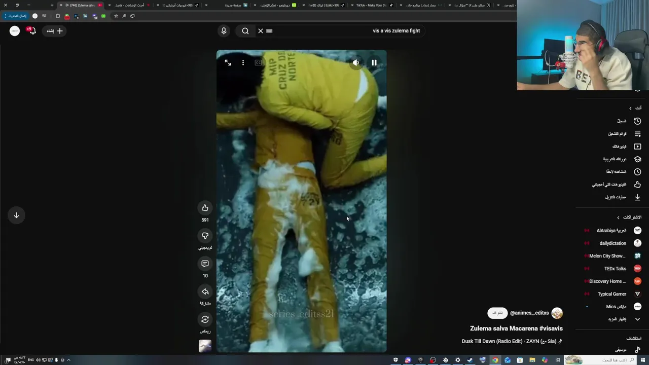The height and width of the screenshot is (365, 649).
Task: Open Chrome from the taskbar
Action: tap(495, 360)
